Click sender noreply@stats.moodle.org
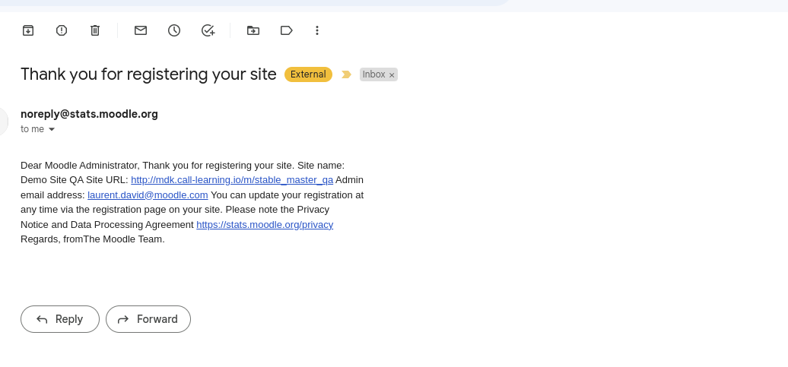 tap(90, 114)
